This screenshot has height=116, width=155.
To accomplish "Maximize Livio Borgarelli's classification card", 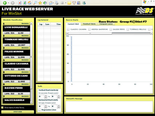I will 25,23.
